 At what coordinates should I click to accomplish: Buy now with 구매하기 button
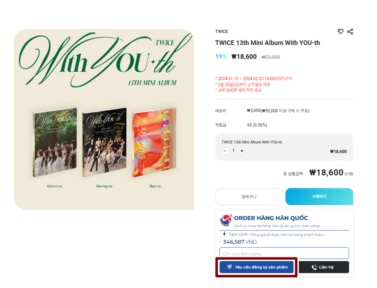[319, 197]
